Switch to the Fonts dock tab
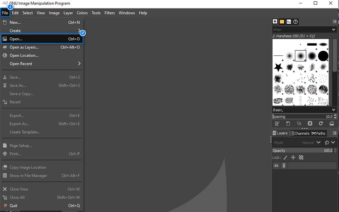 click(289, 22)
